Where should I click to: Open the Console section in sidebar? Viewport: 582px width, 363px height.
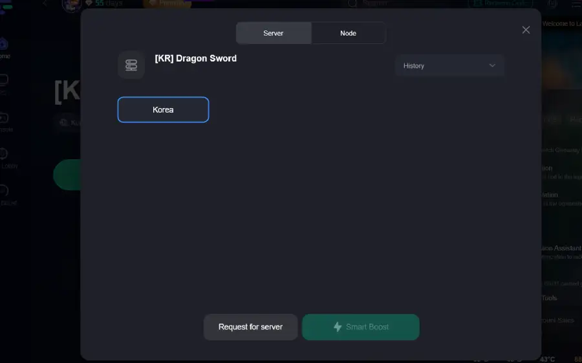point(4,121)
